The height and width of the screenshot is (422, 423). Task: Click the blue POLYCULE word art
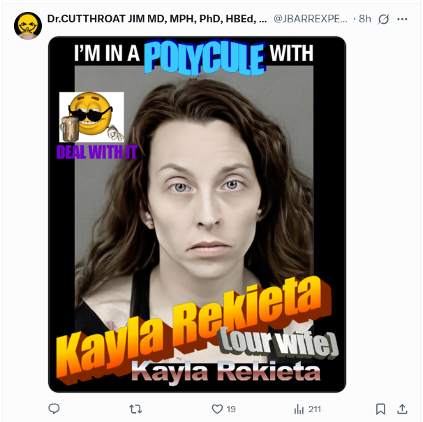click(x=205, y=57)
